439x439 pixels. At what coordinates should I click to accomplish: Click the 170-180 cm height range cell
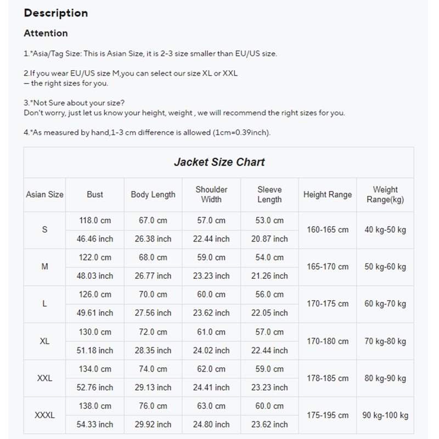(x=328, y=341)
